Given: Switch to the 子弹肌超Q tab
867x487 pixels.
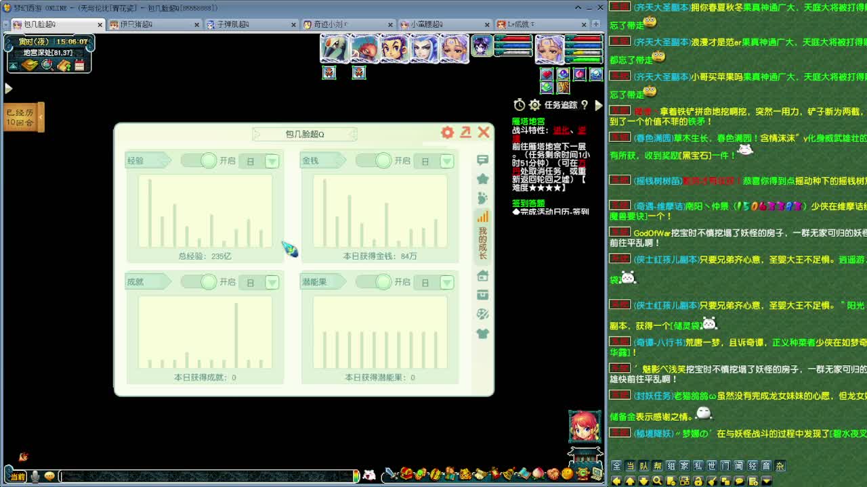Looking at the screenshot, I should (251, 24).
